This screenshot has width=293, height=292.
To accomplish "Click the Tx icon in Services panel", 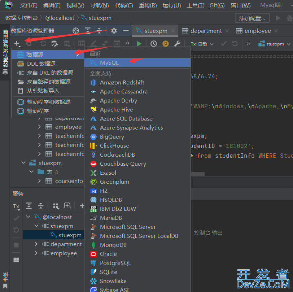I will point(16,206).
